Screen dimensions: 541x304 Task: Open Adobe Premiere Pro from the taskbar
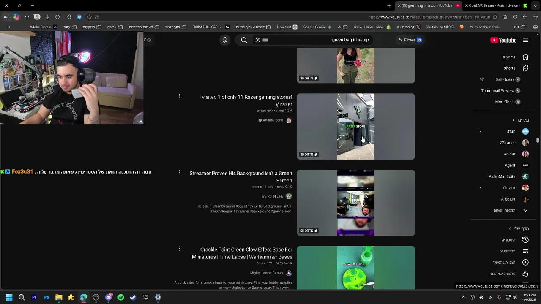point(34,297)
